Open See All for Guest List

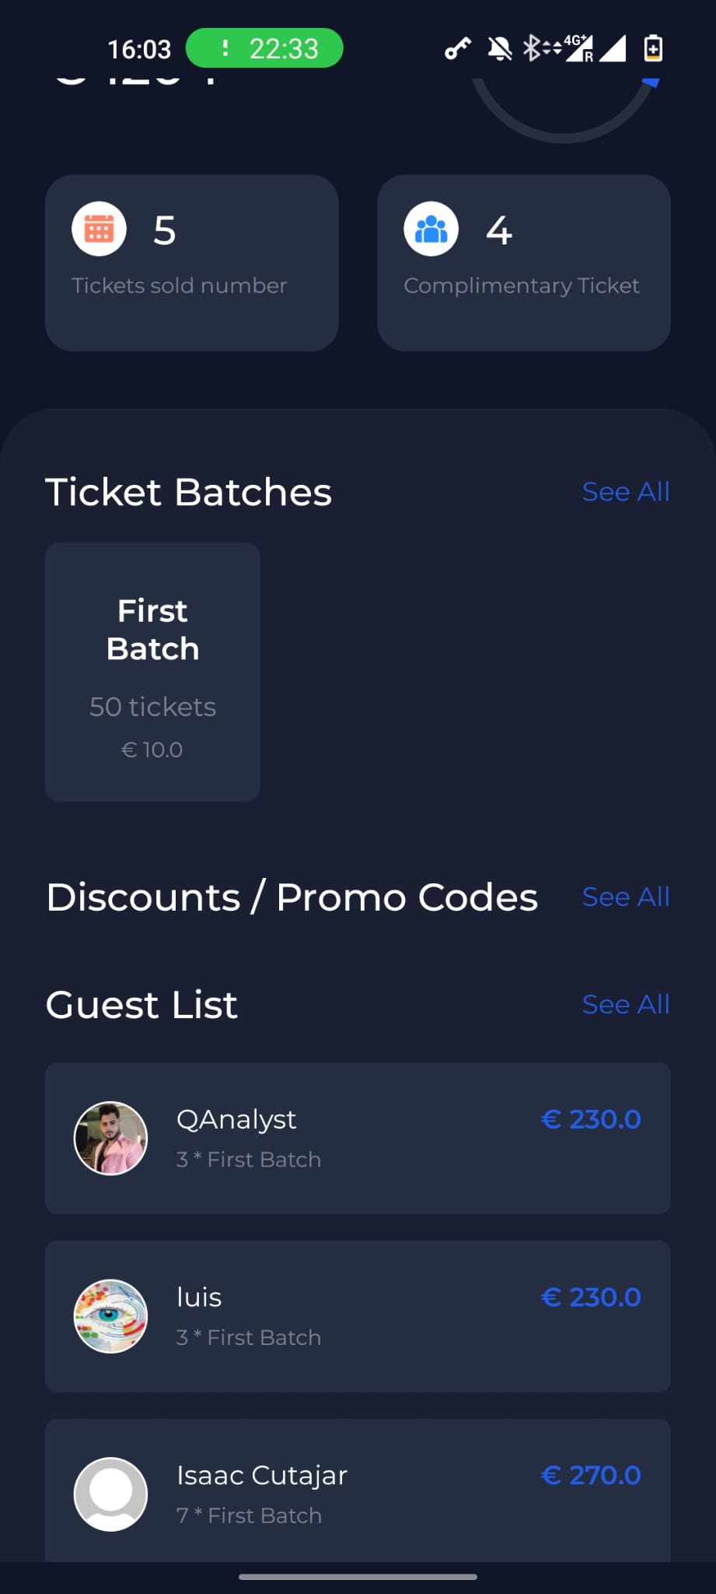[625, 1005]
